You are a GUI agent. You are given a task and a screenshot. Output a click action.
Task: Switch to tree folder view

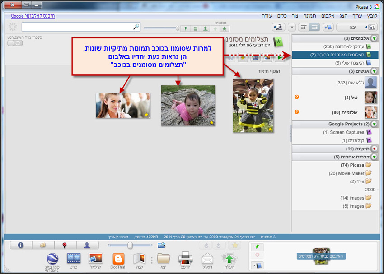(x=304, y=28)
